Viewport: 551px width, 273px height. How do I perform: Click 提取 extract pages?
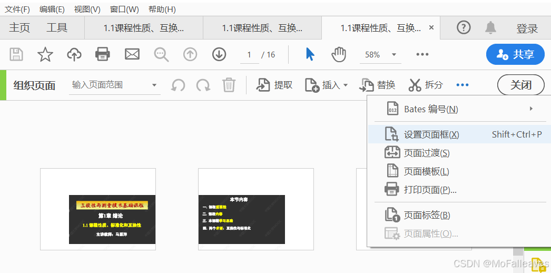pyautogui.click(x=274, y=85)
